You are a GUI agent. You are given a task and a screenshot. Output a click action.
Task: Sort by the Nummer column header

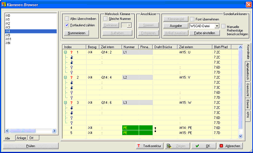click(130, 47)
